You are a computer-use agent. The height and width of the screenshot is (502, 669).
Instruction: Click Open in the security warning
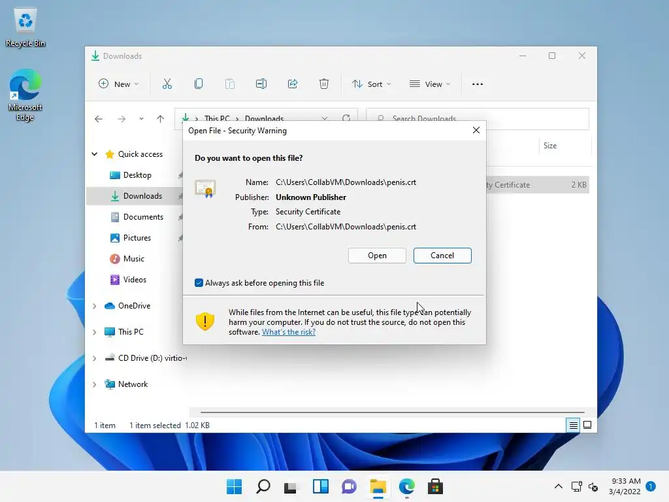coord(377,256)
